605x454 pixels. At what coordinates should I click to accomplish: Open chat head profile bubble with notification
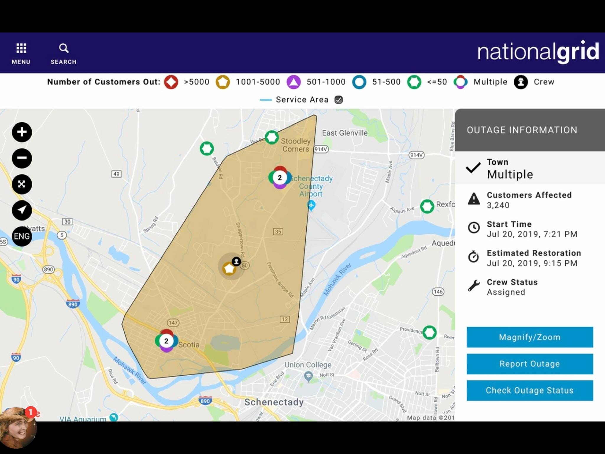pos(18,427)
